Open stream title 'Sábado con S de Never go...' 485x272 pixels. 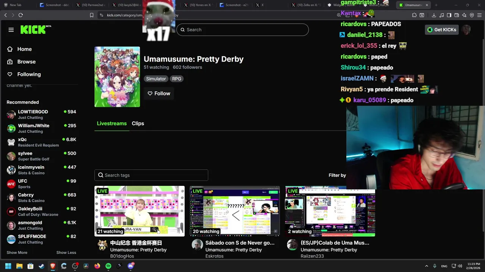click(240, 243)
